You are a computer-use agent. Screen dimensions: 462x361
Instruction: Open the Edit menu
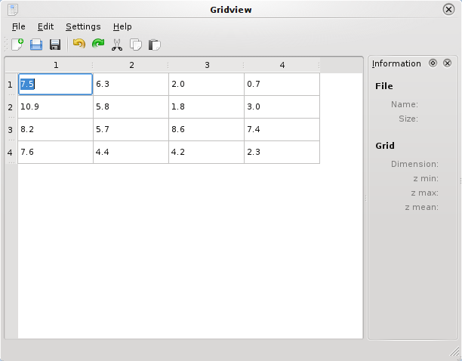click(x=45, y=26)
